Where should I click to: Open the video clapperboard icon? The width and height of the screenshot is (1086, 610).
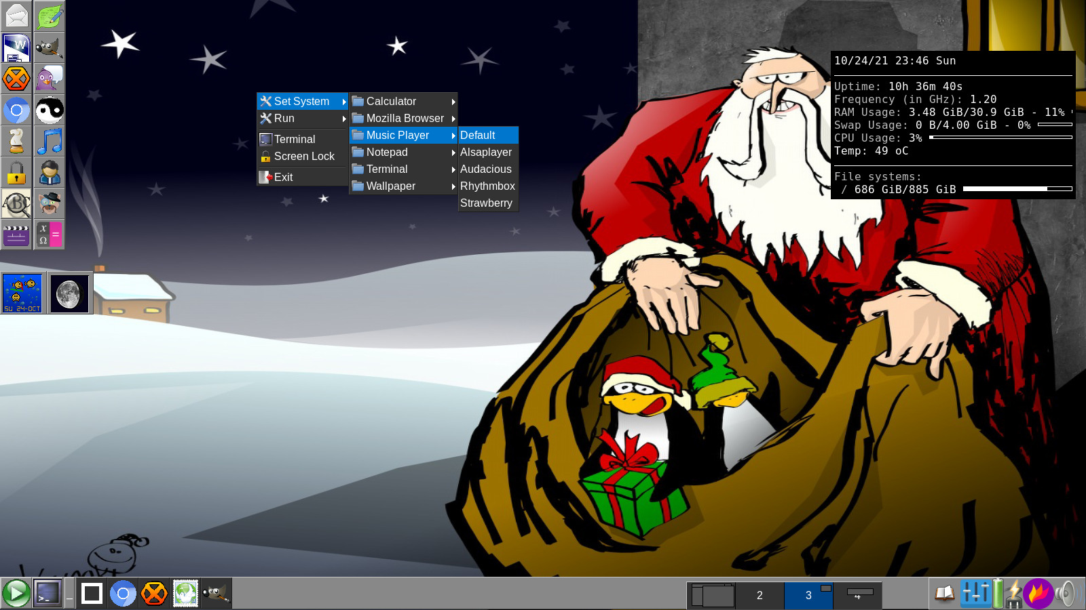coord(16,235)
